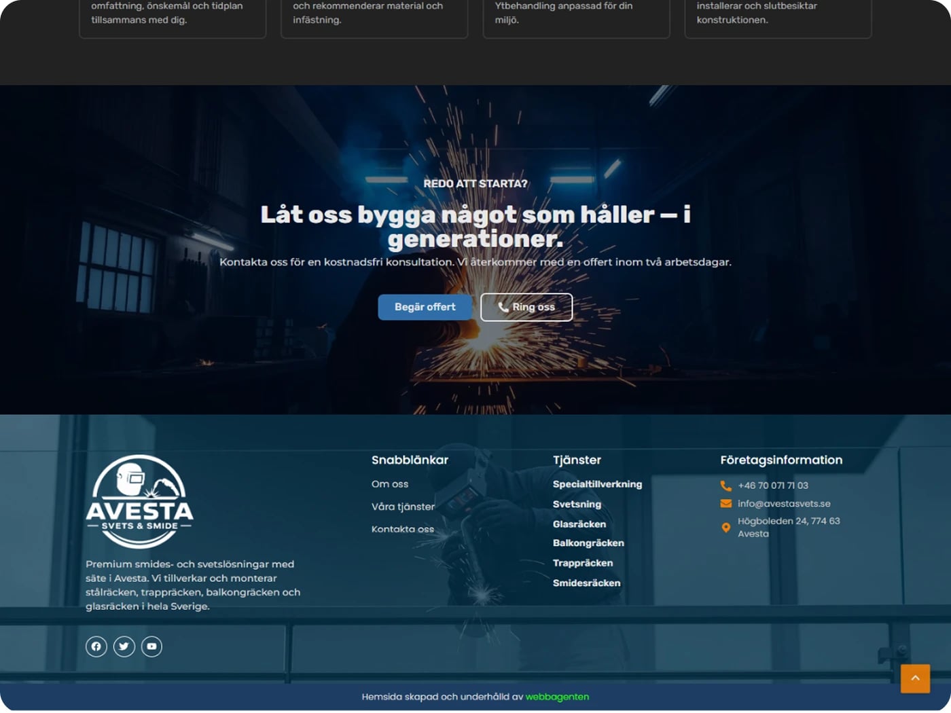The image size is (951, 713).
Task: Click the Avesta Svets & Smide logo
Action: (140, 501)
